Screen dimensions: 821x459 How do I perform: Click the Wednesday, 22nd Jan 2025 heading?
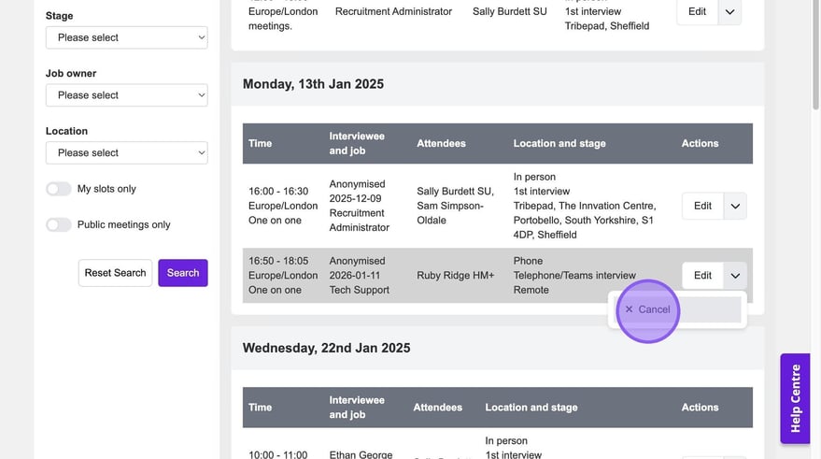point(326,348)
